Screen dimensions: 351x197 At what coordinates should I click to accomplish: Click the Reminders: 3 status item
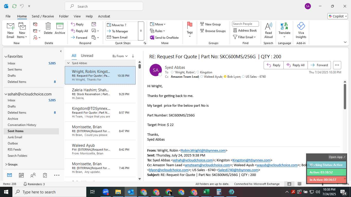pos(34,184)
